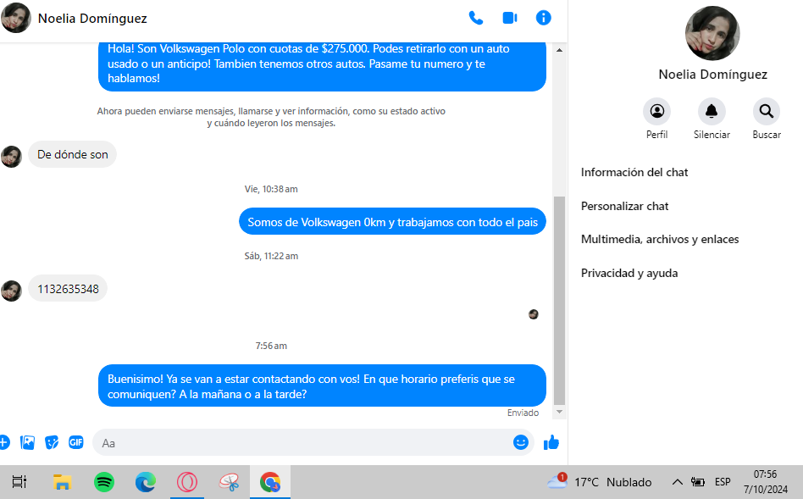The image size is (803, 499).
Task: Click the 'Vie, 10:38 am' timestamp
Action: click(x=271, y=189)
